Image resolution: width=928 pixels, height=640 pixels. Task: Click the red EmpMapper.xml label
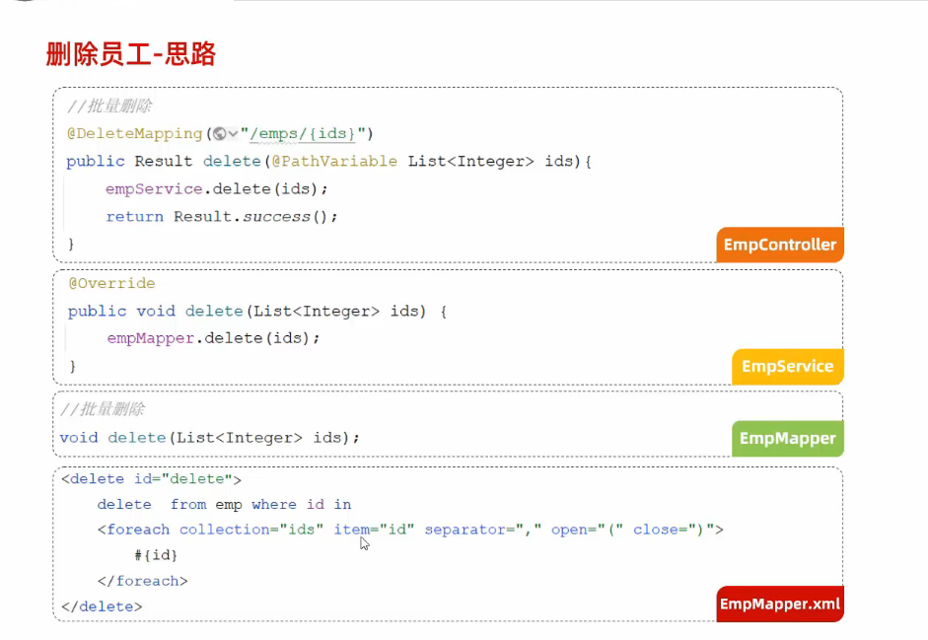pyautogui.click(x=779, y=604)
